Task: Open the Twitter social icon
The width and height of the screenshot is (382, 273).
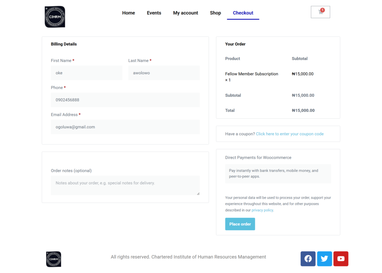Action: coord(324,259)
